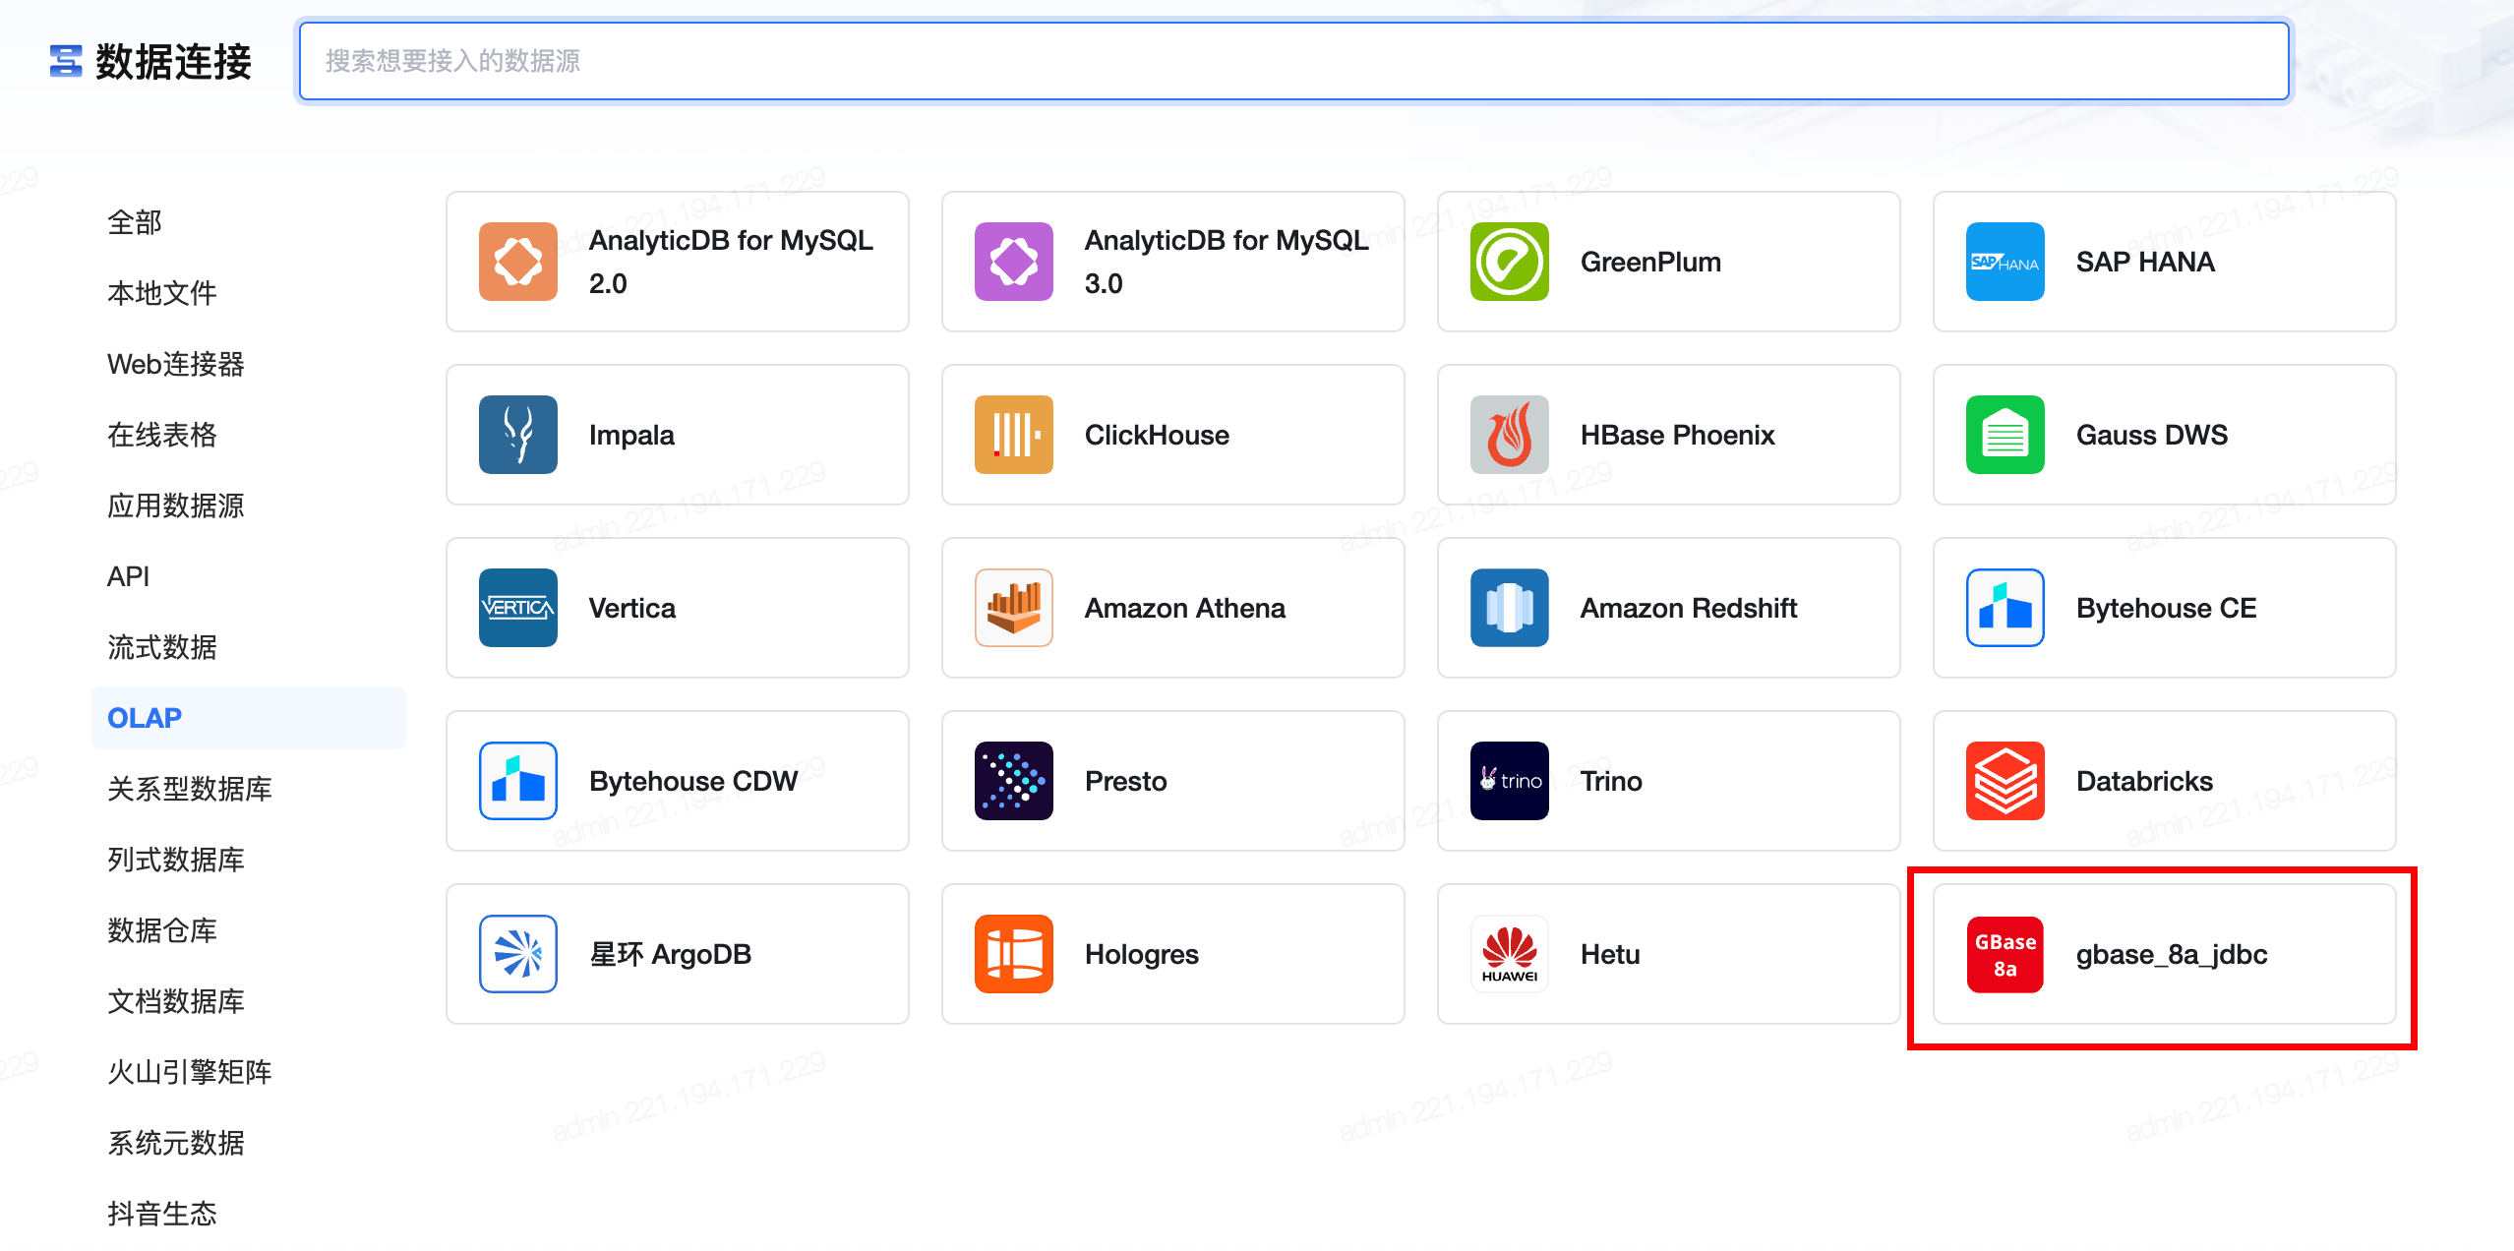Select the 全部 category
The width and height of the screenshot is (2514, 1251).
coord(249,222)
